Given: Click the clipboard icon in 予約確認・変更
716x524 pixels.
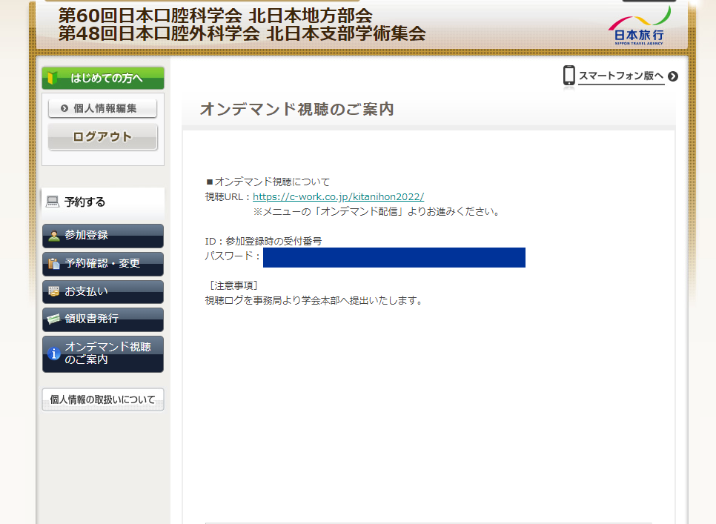Looking at the screenshot, I should pos(54,264).
